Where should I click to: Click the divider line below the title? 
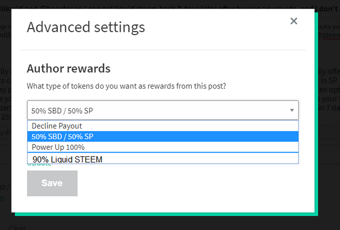163,50
